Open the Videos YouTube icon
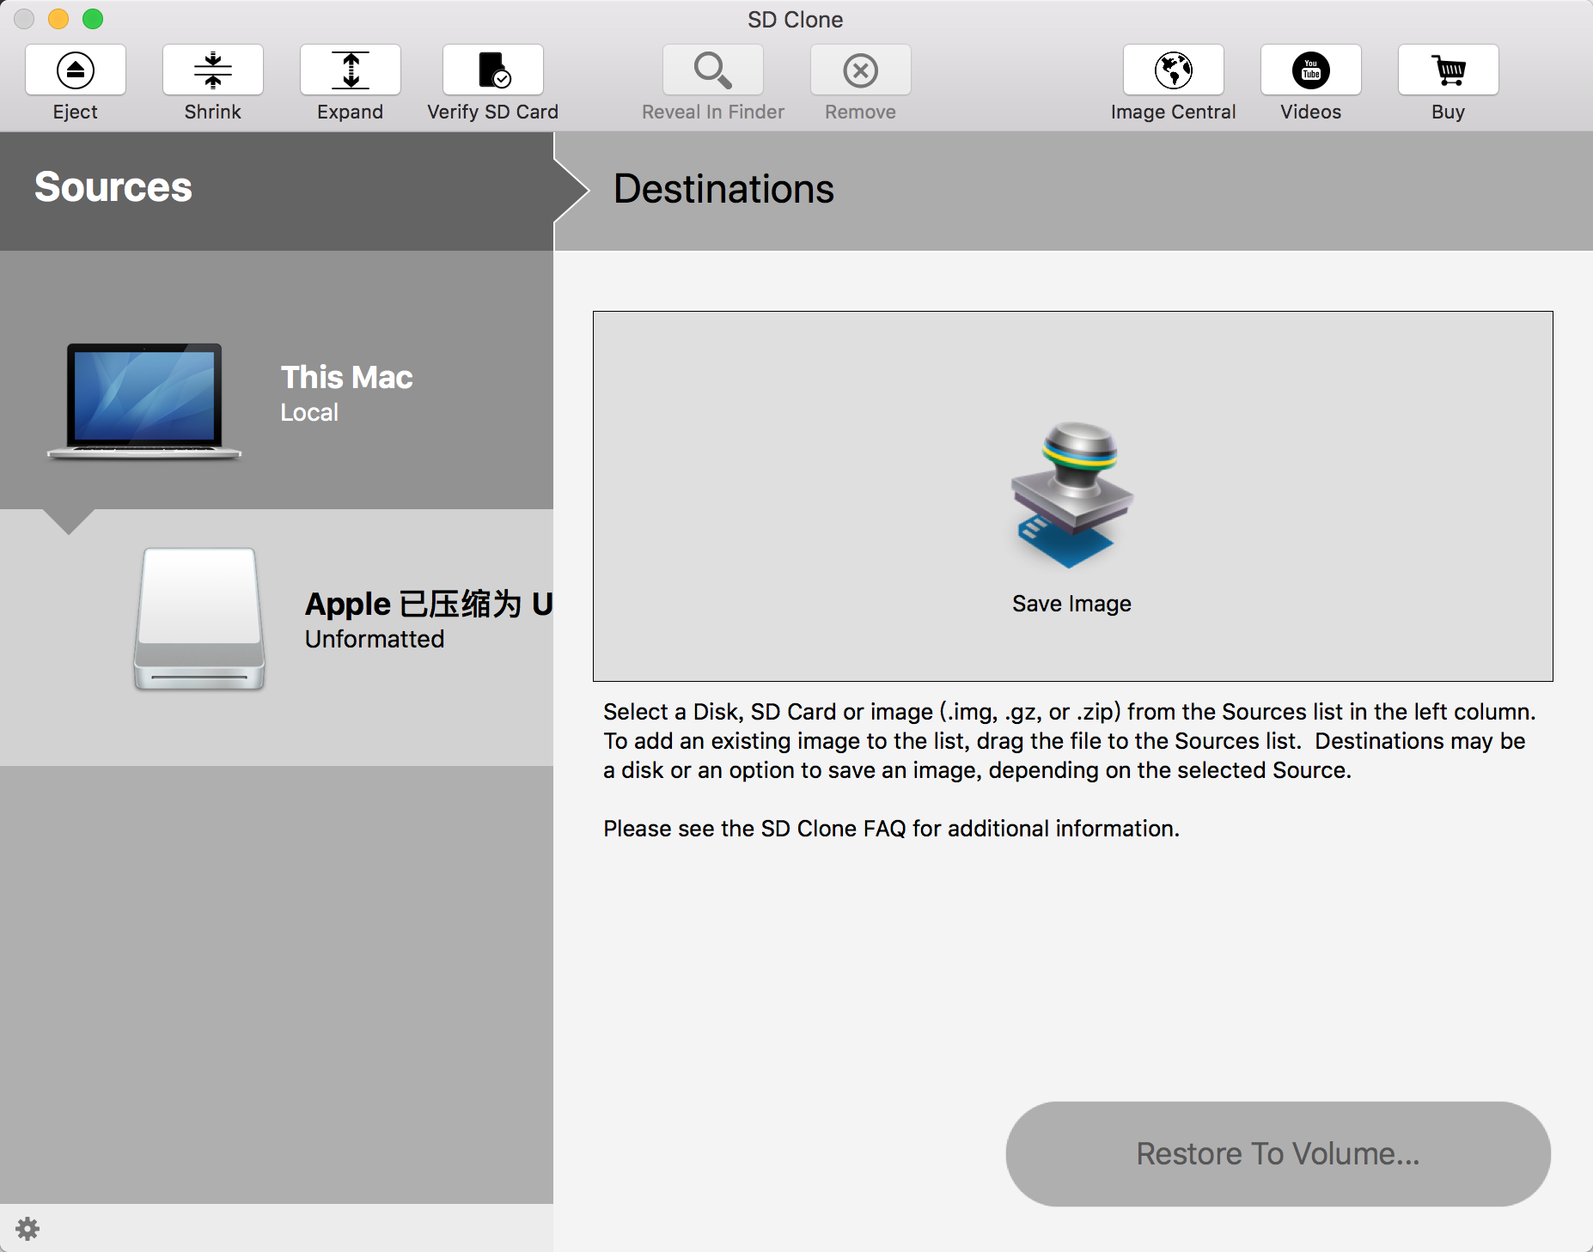 (1311, 70)
